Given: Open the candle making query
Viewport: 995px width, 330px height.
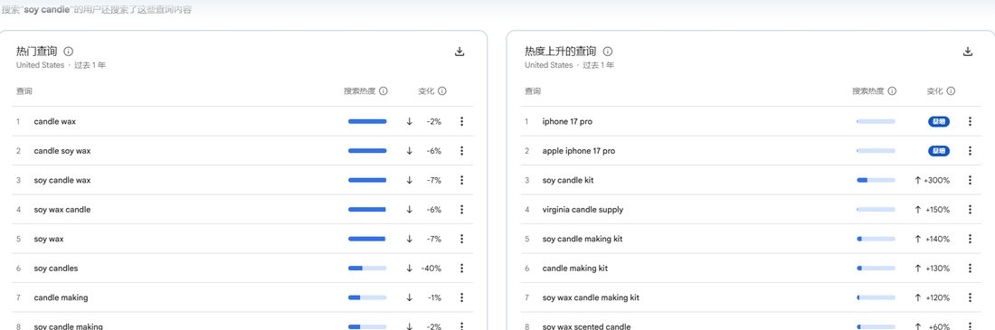Looking at the screenshot, I should tap(61, 297).
